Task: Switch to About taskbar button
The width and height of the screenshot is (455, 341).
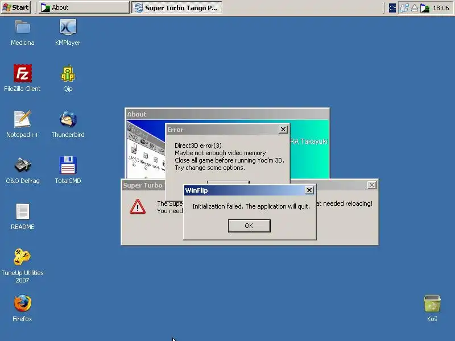Action: click(x=84, y=7)
